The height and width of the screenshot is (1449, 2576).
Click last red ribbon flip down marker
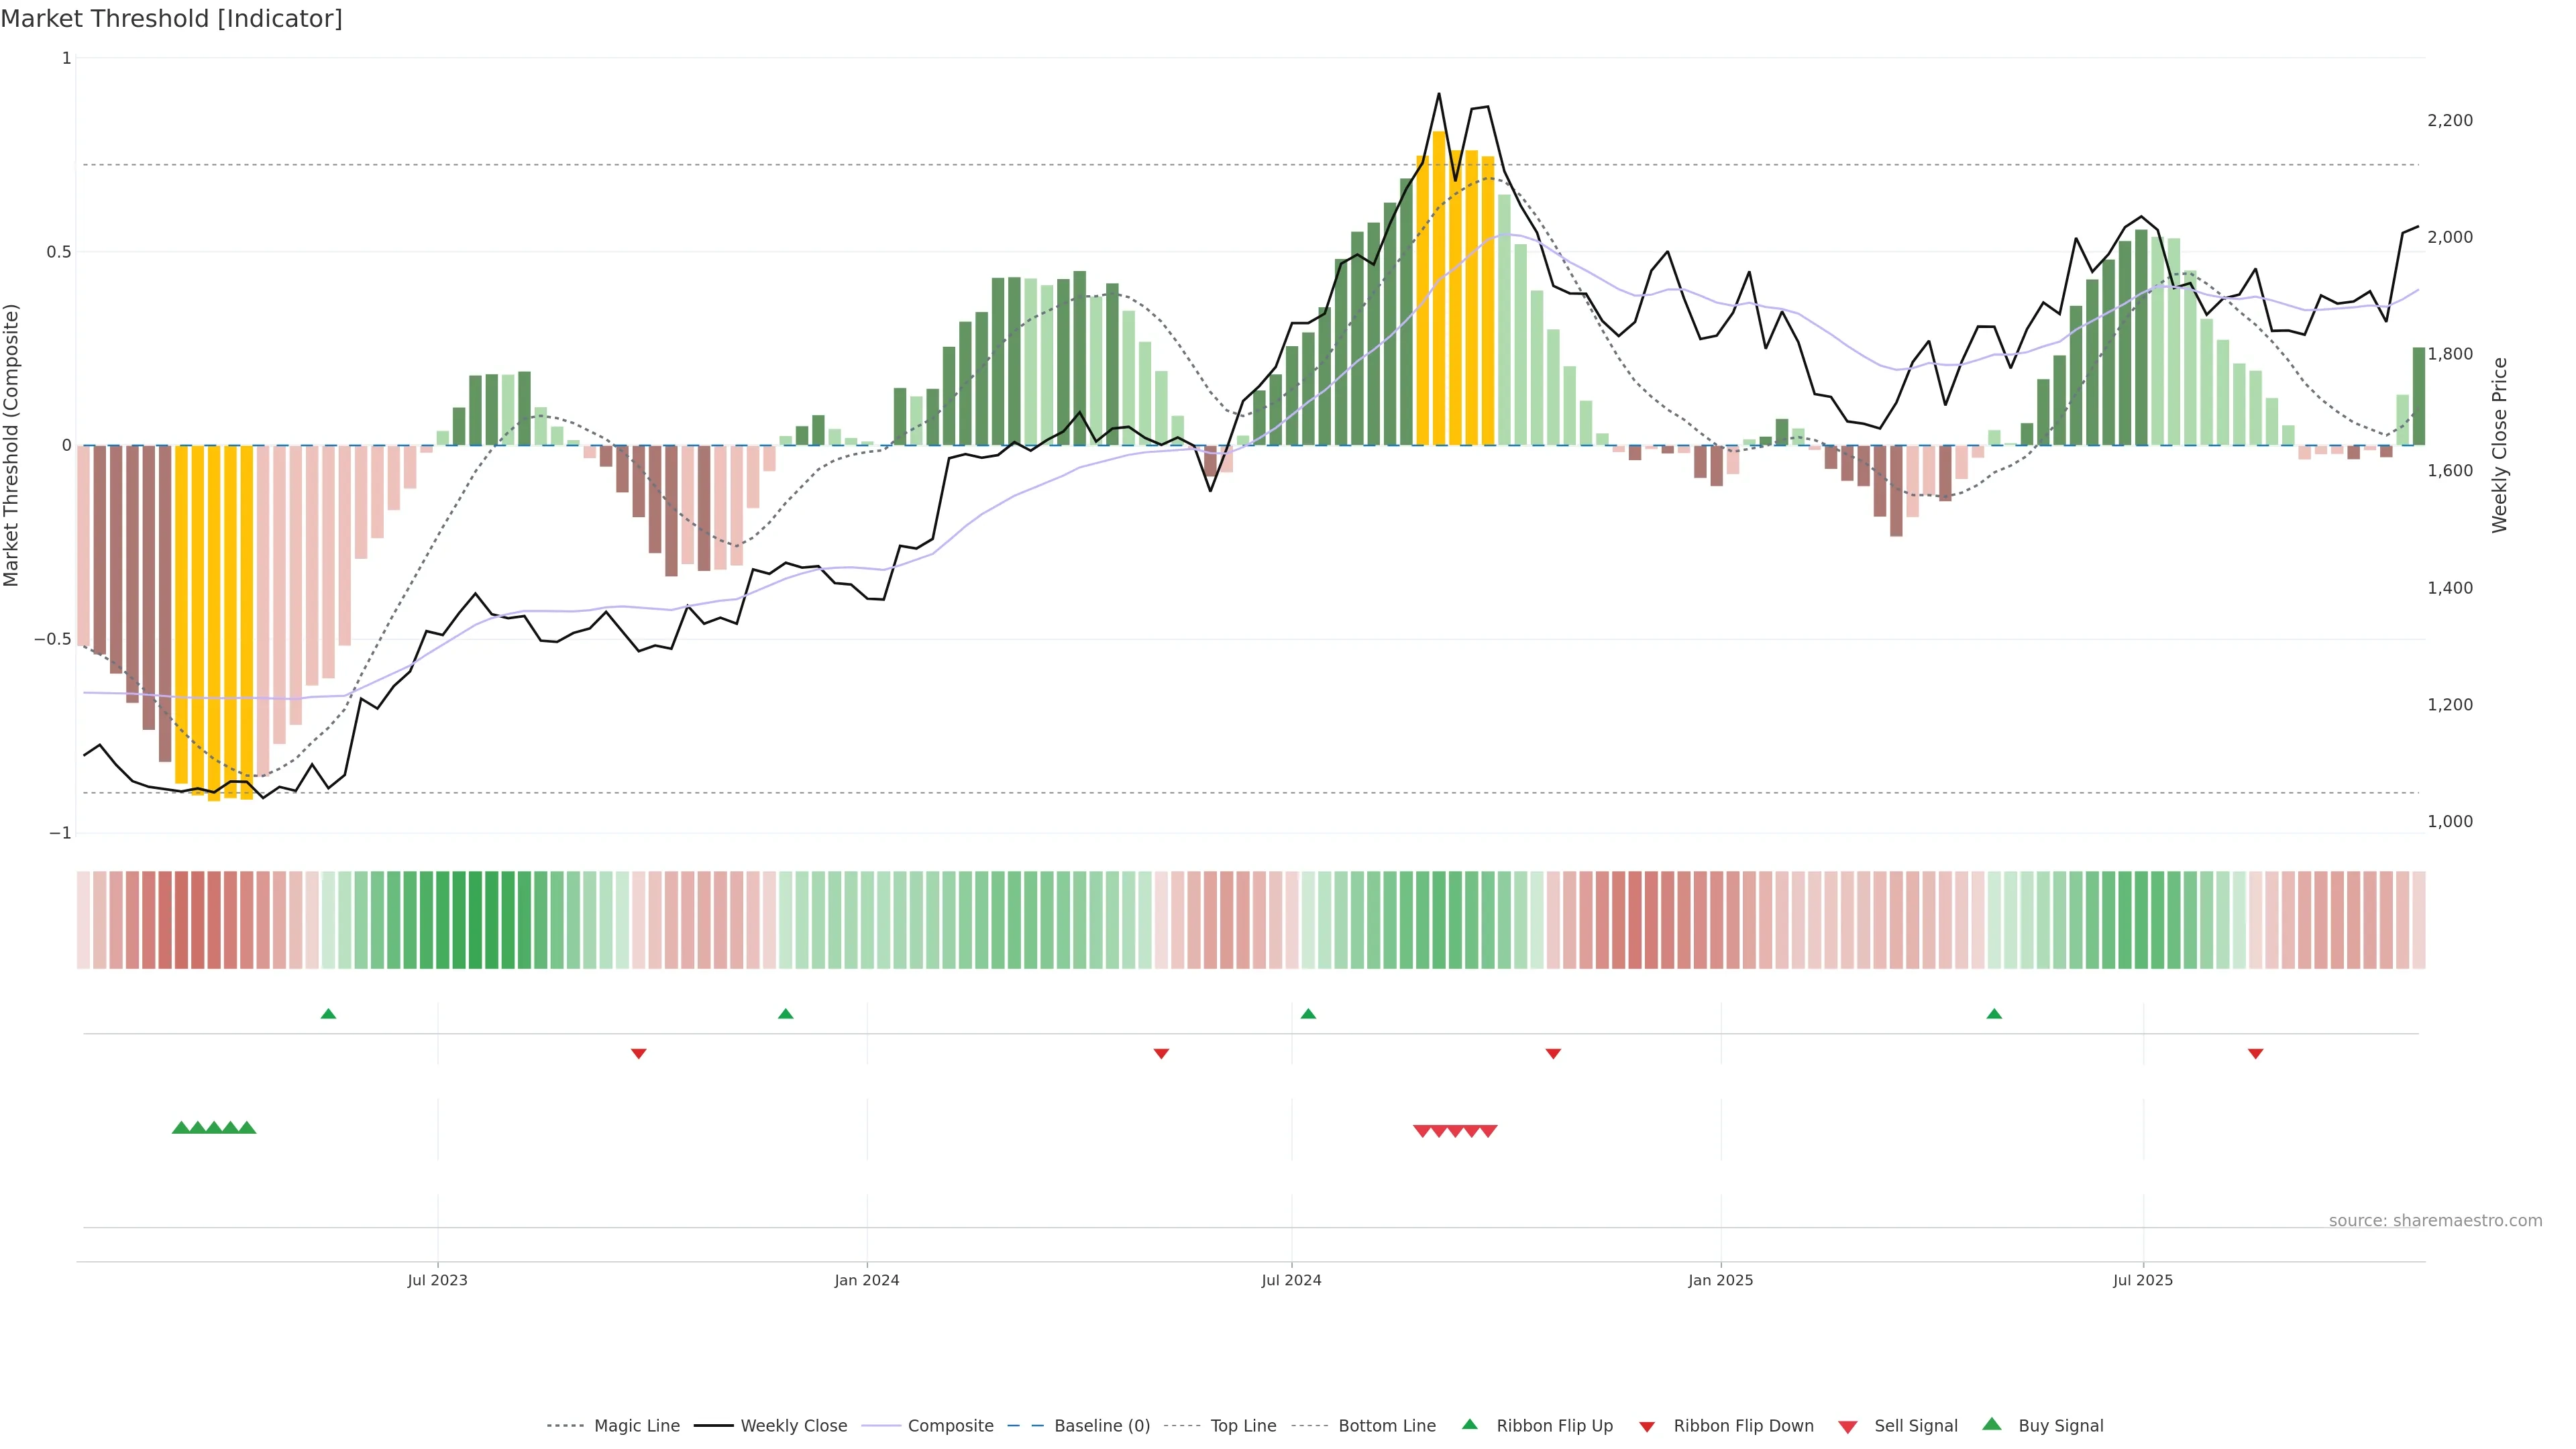click(x=2255, y=1054)
